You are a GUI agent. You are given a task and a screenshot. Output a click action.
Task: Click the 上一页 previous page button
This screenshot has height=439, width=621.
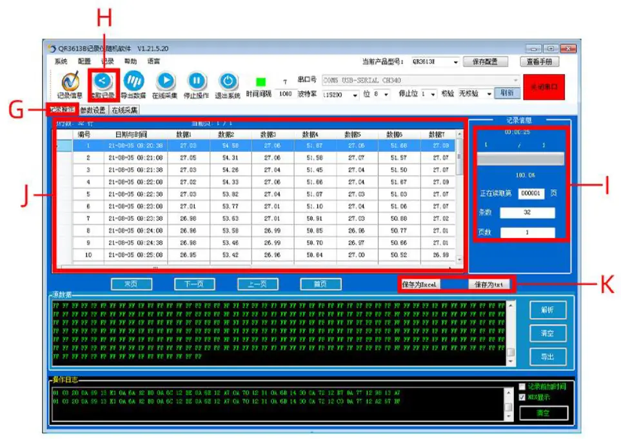[257, 284]
